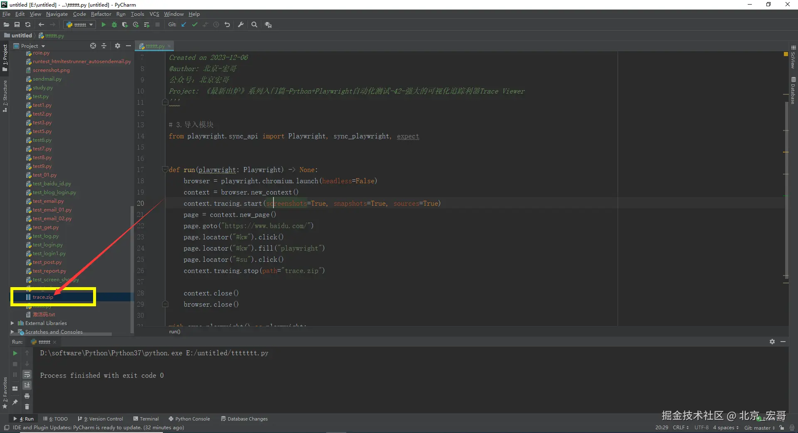Toggle soft-wrap in the Run console
This screenshot has width=798, height=433.
(x=27, y=374)
